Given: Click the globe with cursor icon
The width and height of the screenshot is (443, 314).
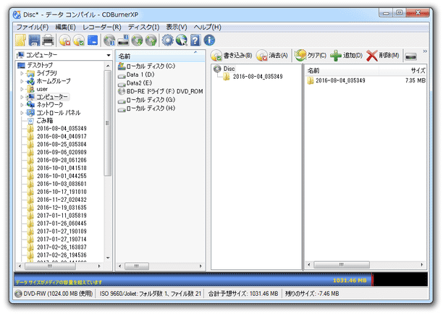Looking at the screenshot, I should coord(182,41).
